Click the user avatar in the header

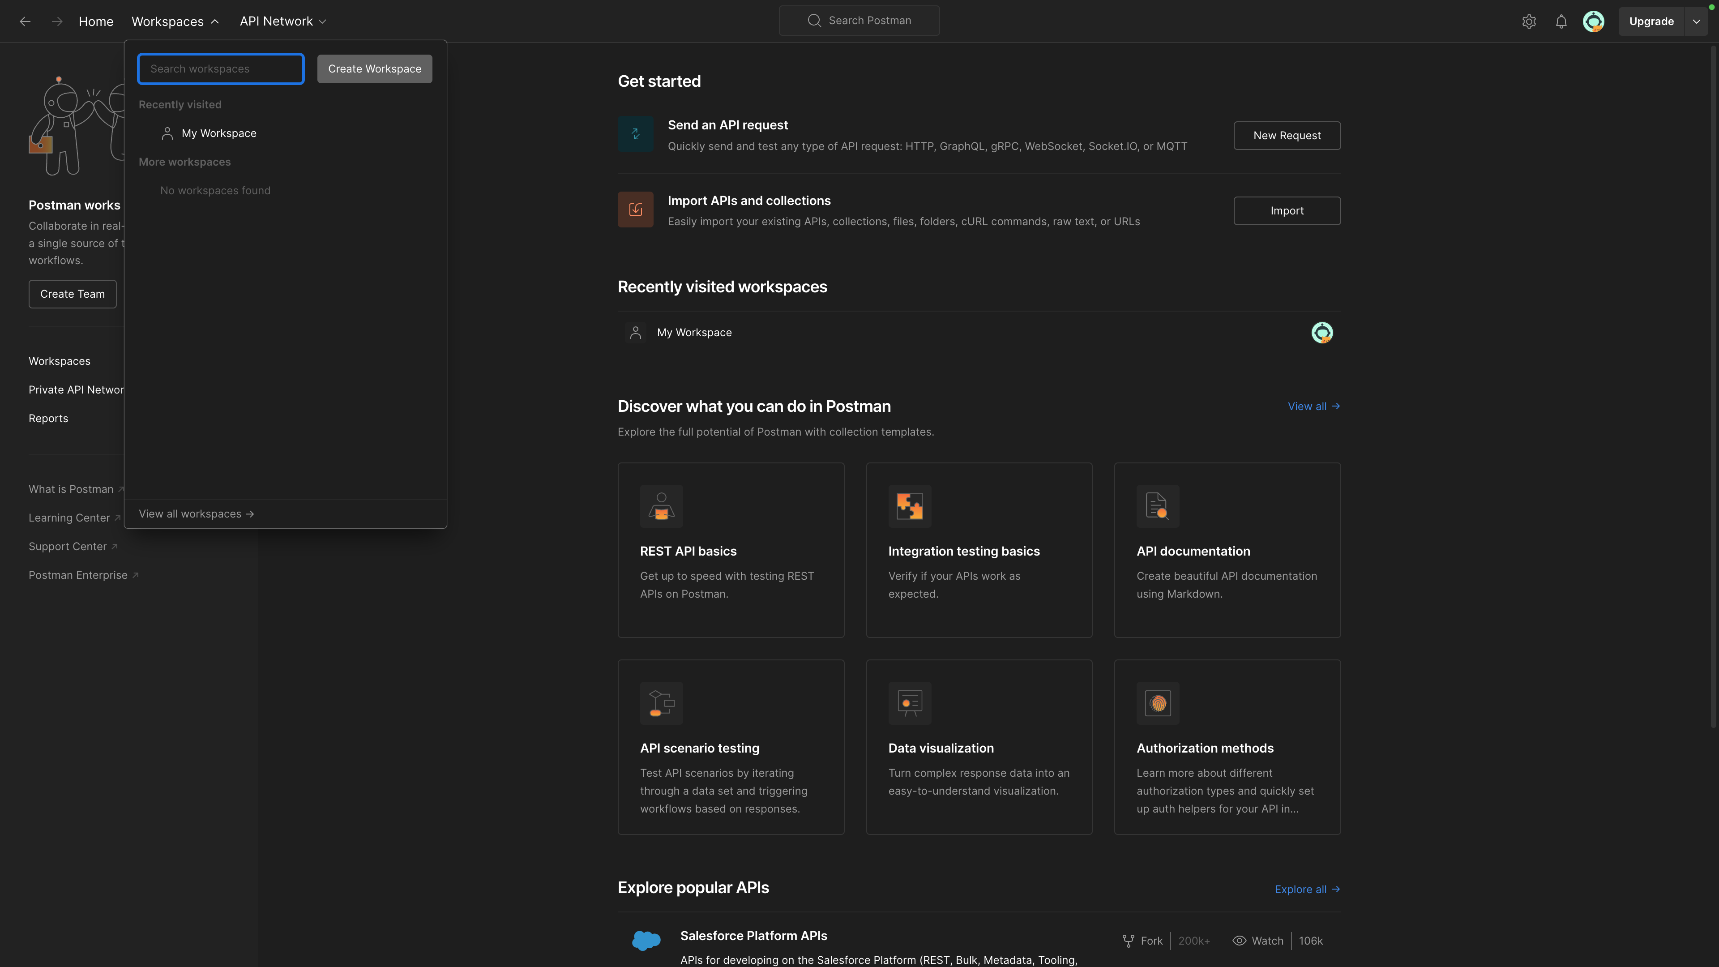pos(1594,21)
